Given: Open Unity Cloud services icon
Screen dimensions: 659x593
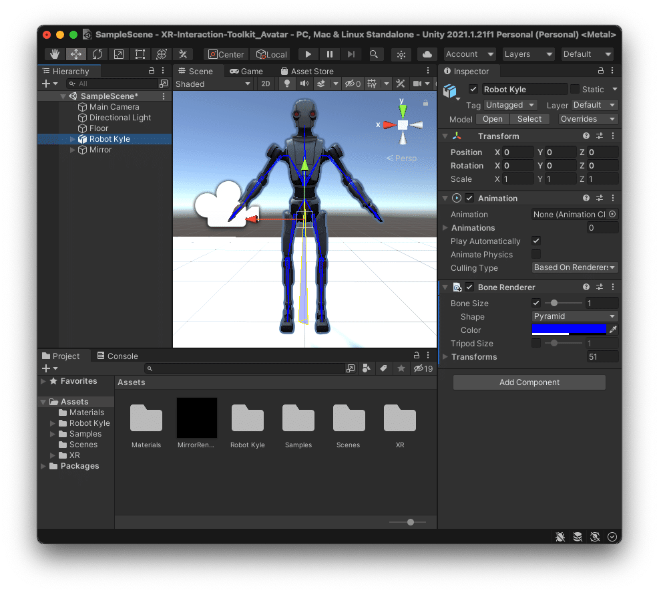Looking at the screenshot, I should click(427, 54).
